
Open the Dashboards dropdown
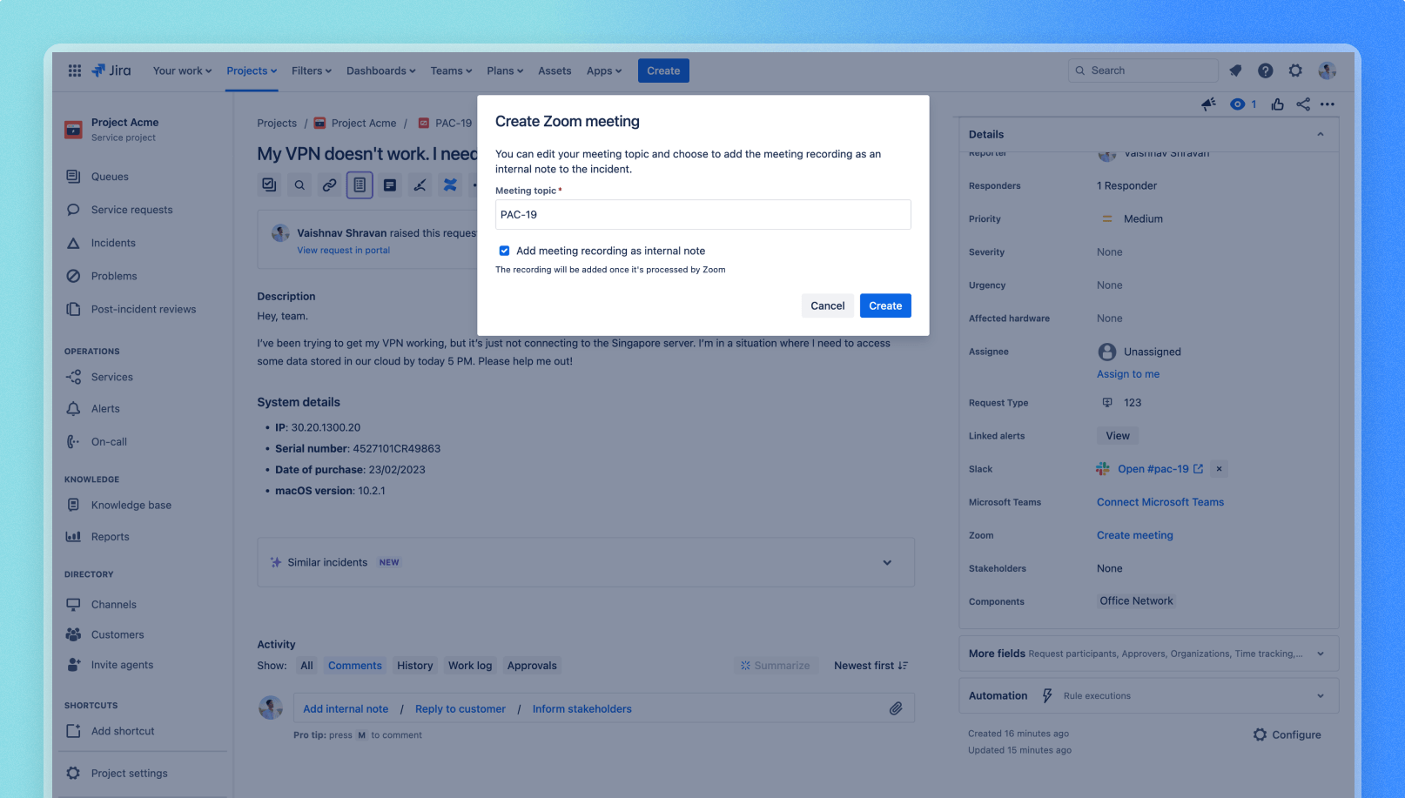381,70
